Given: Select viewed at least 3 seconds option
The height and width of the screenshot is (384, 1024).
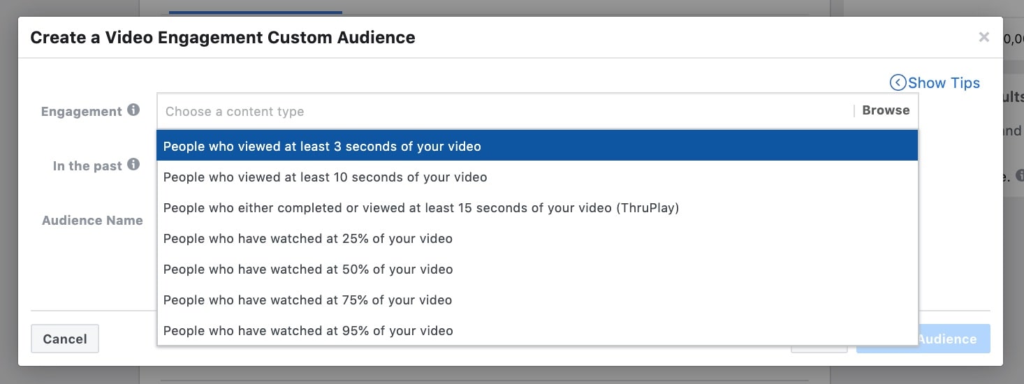Looking at the screenshot, I should 538,147.
